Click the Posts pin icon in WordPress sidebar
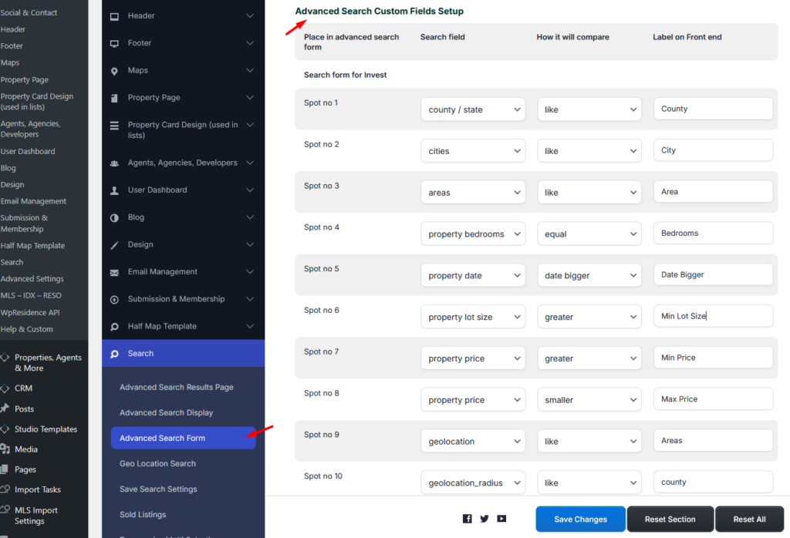 5,409
